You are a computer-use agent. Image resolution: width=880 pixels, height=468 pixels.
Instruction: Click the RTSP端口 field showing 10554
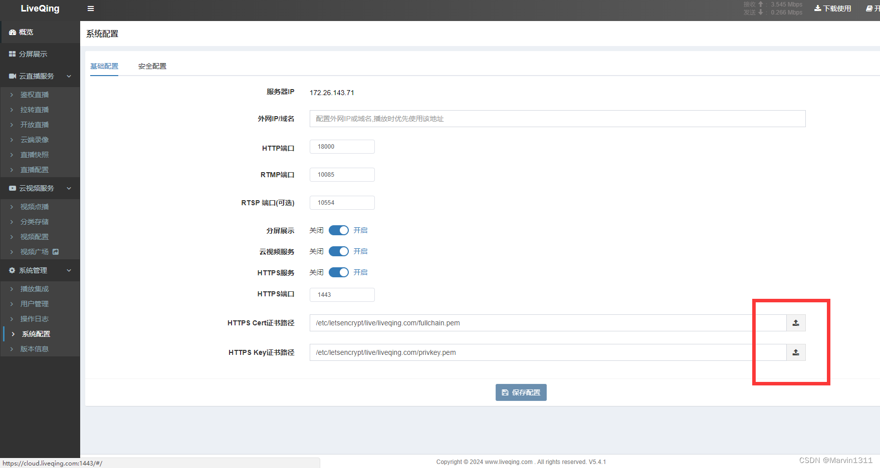tap(342, 203)
